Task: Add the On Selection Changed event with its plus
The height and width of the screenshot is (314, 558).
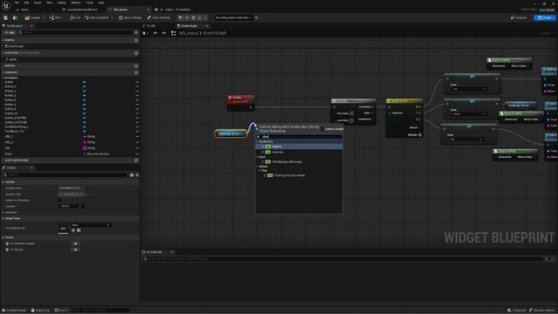Action: click(76, 243)
